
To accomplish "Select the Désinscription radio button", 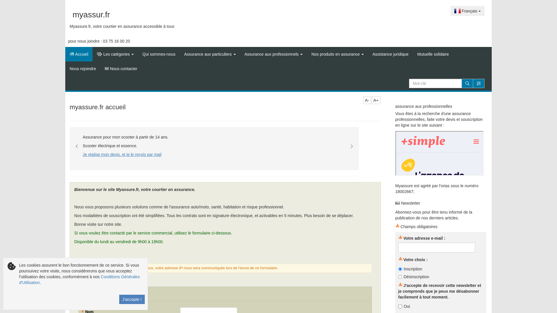I will point(400,277).
